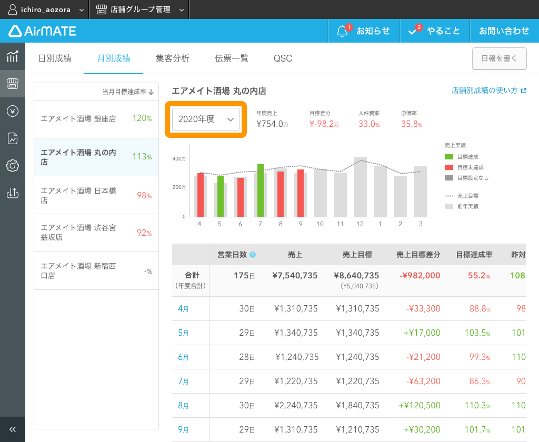
Task: Collapse the sidebar with double chevron
Action: pos(13,429)
